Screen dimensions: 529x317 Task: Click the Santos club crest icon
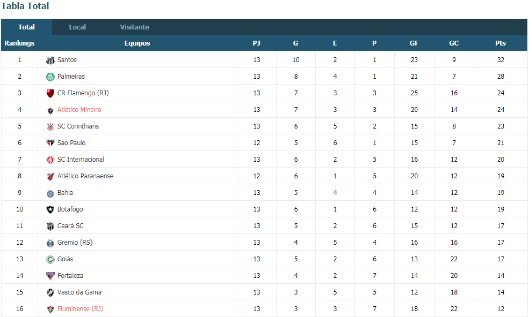point(50,60)
